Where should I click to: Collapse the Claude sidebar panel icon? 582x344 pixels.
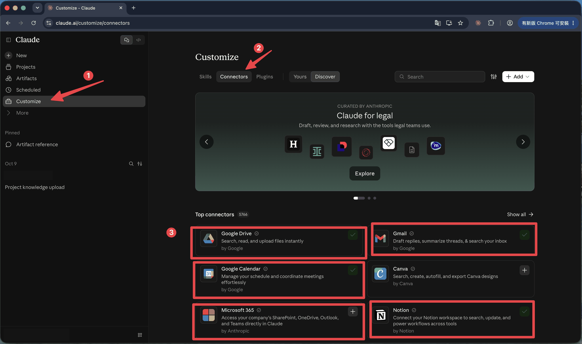tap(8, 40)
